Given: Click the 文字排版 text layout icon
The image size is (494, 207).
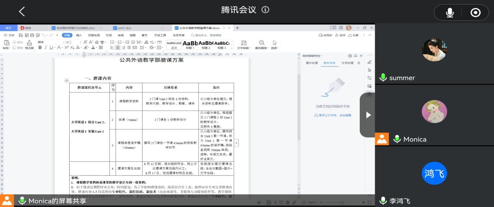Looking at the screenshot, I should 244,44.
